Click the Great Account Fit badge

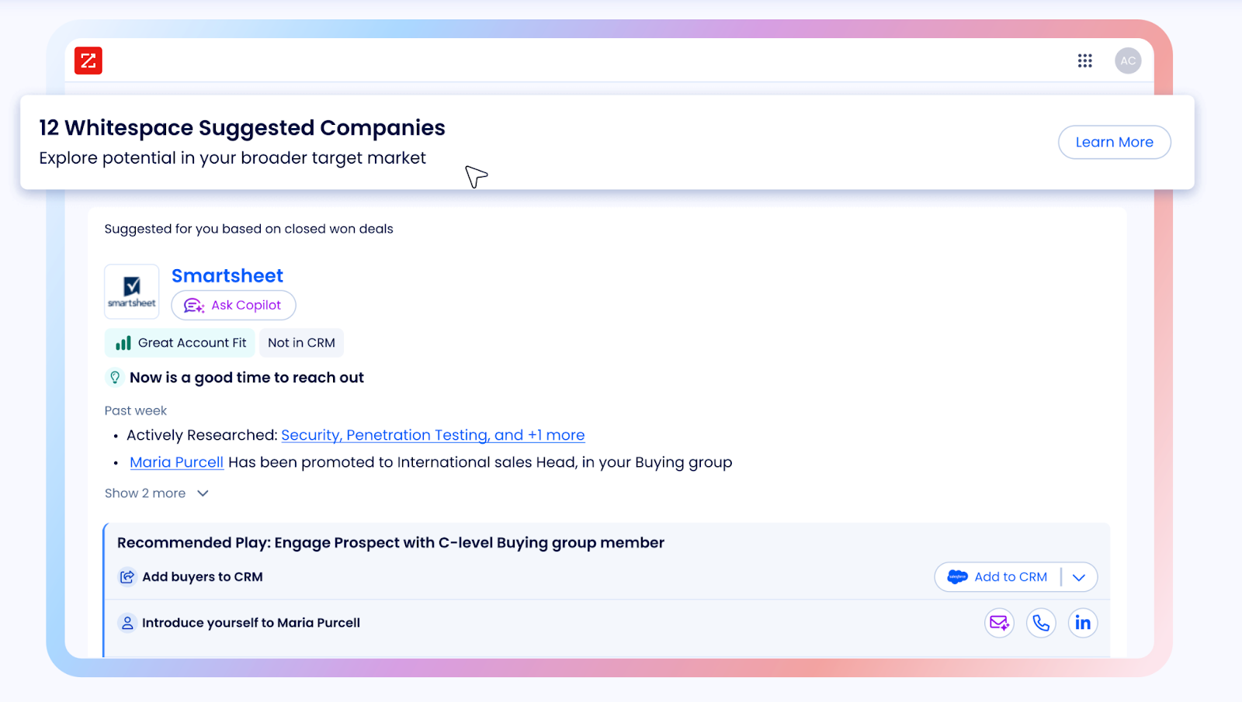(x=180, y=343)
